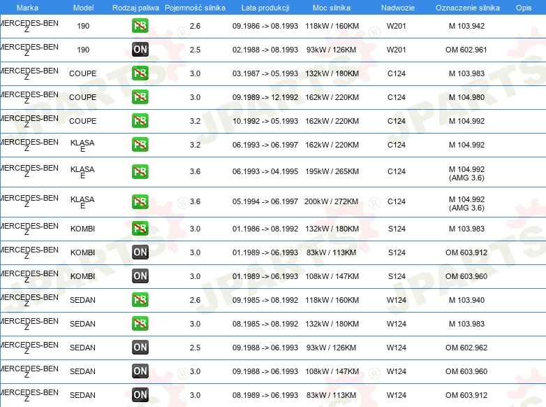The height and width of the screenshot is (407, 546).
Task: Click the Moc silnika column header
Action: point(332,8)
